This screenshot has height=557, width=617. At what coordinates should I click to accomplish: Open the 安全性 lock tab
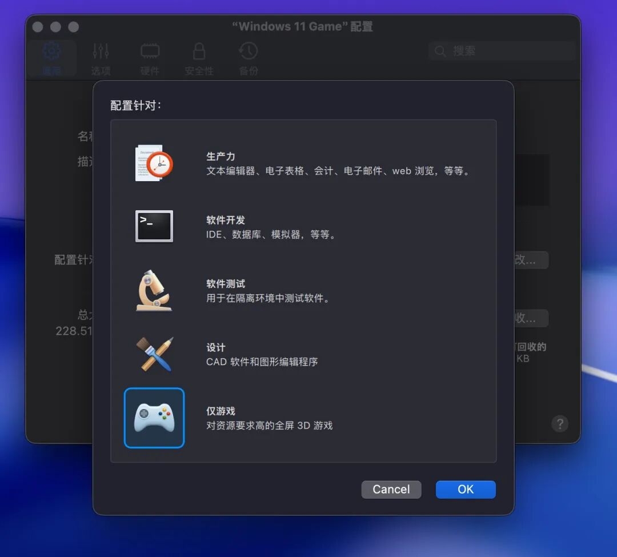[x=199, y=58]
